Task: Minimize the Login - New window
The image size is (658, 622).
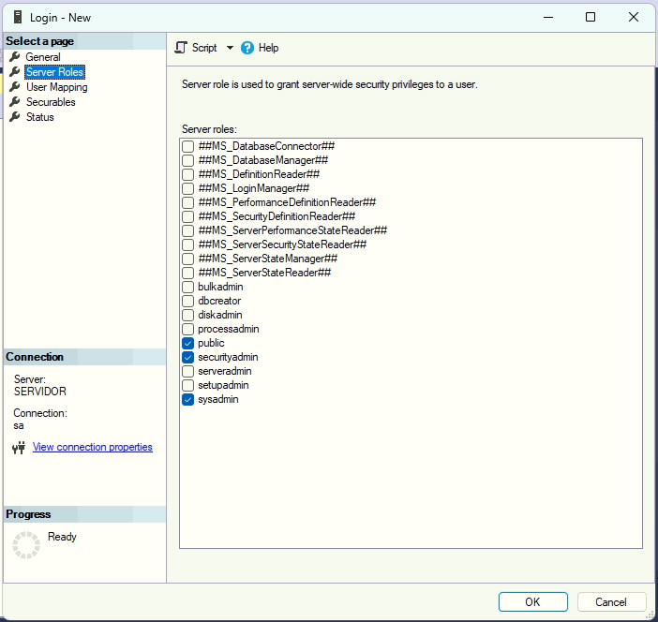Action: [548, 17]
